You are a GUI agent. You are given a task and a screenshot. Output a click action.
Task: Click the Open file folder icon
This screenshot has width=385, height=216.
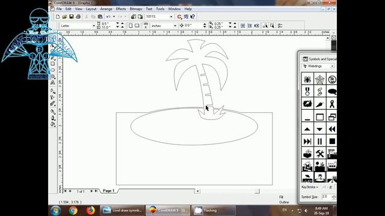coord(64,17)
